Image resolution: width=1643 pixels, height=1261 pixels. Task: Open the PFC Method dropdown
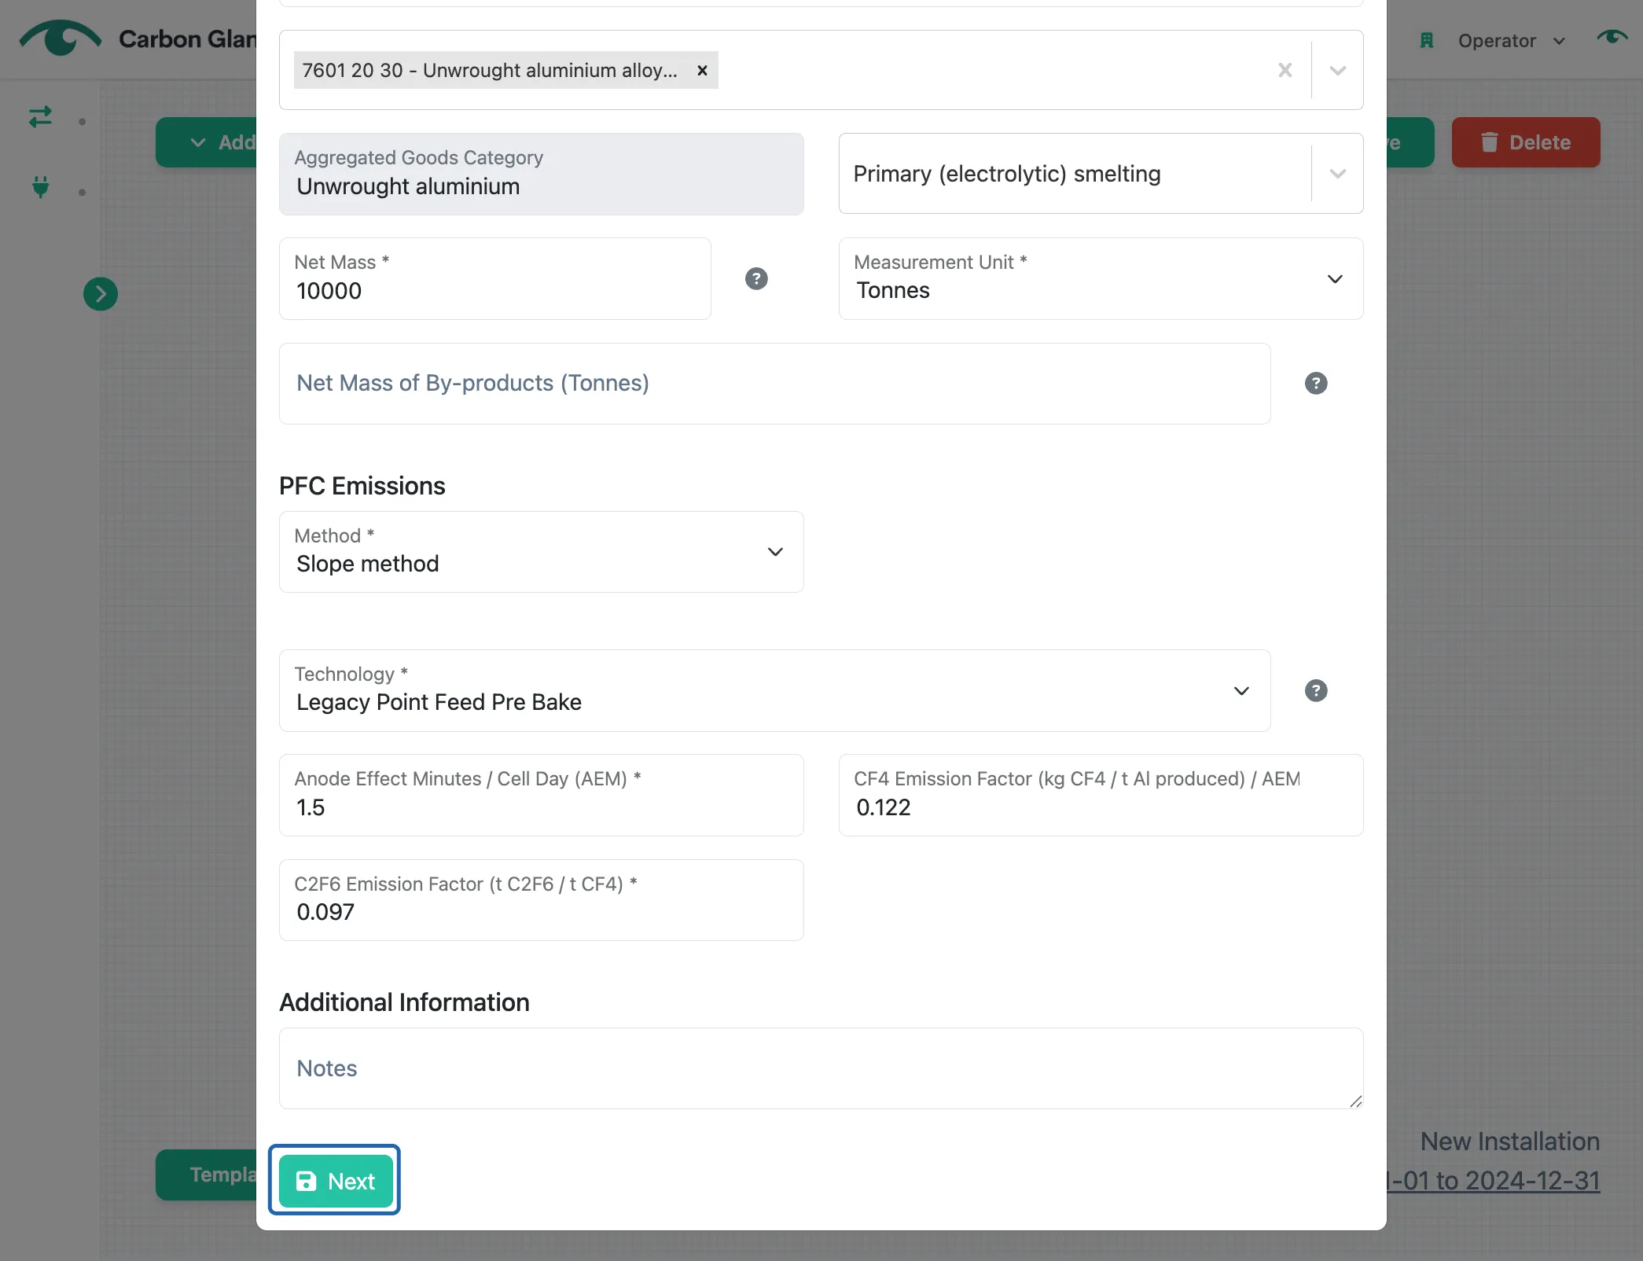click(x=541, y=552)
